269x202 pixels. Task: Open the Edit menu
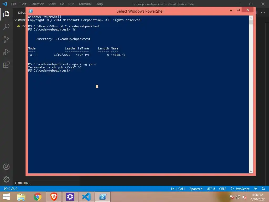pos(23,4)
